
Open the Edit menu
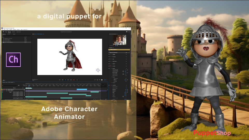[5, 30]
